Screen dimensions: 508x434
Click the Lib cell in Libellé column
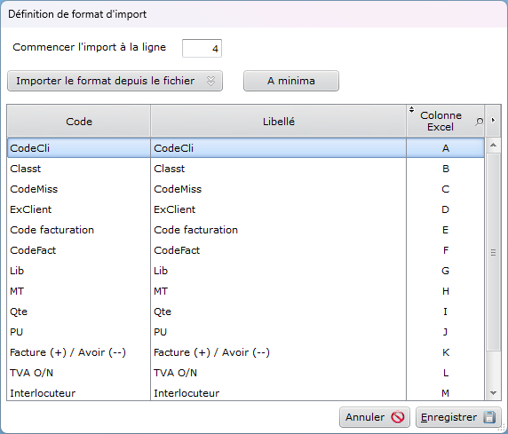pos(278,271)
